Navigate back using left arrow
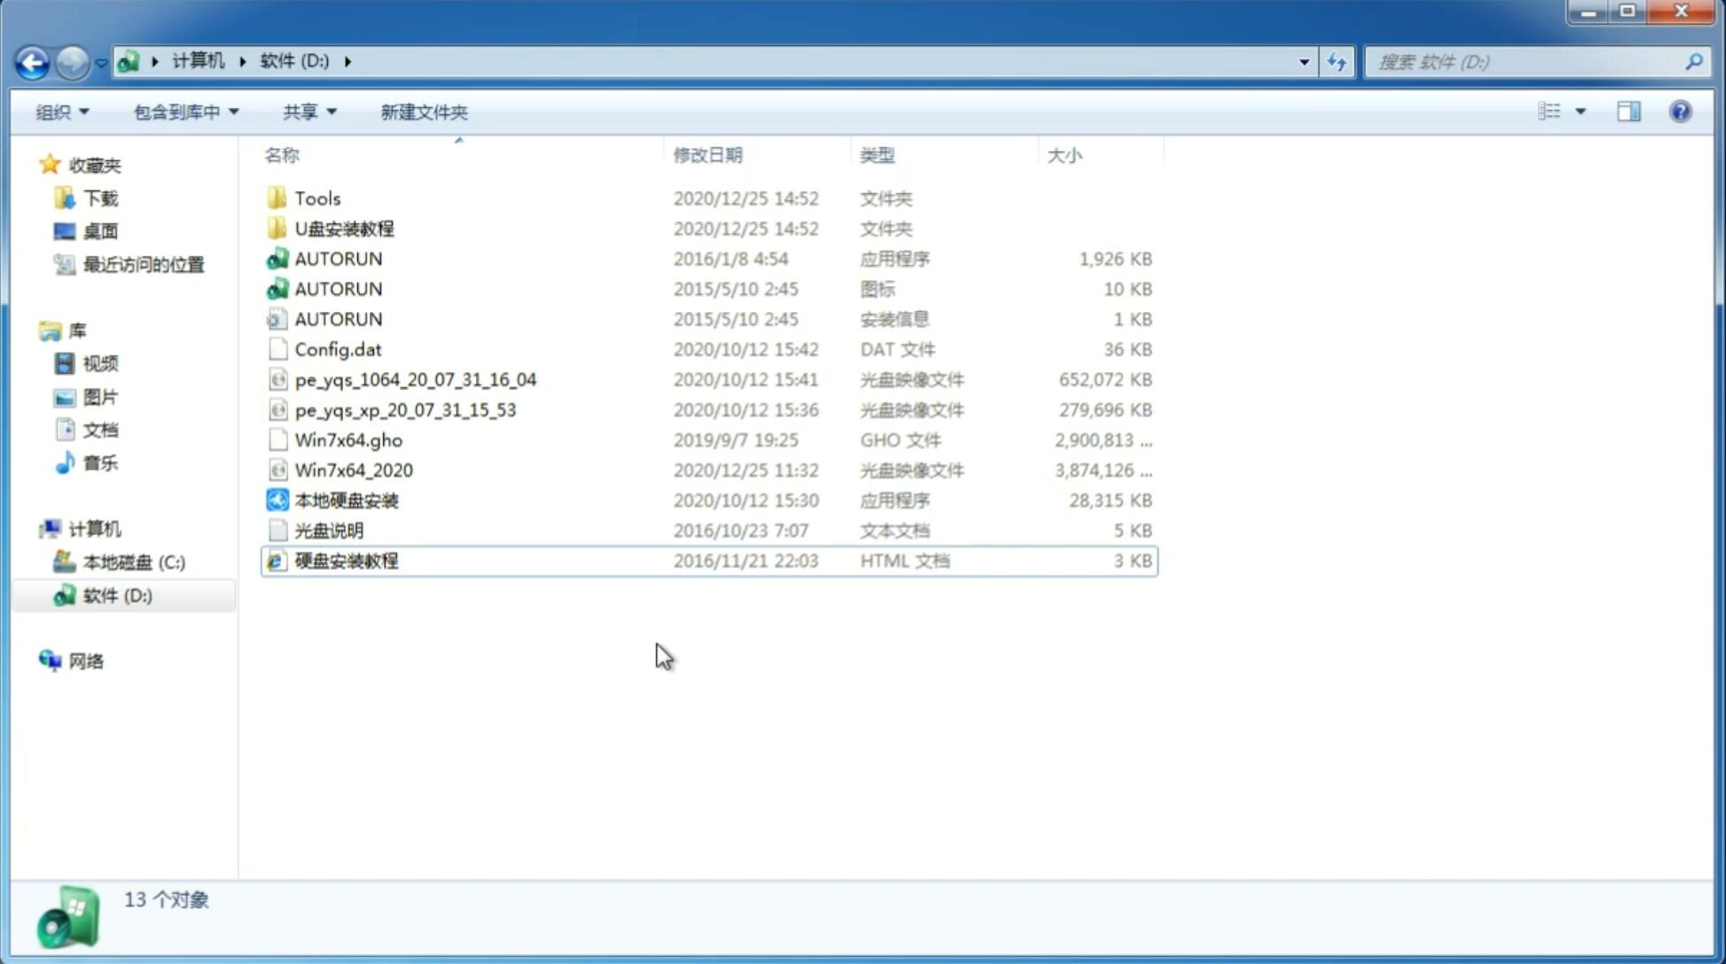 point(32,60)
